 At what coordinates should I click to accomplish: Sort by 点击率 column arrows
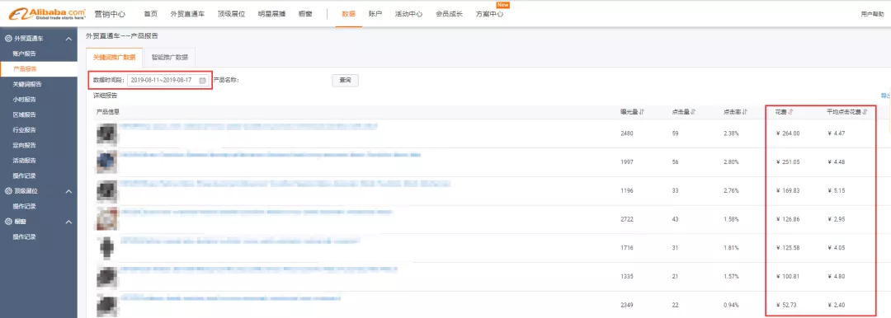pos(744,112)
